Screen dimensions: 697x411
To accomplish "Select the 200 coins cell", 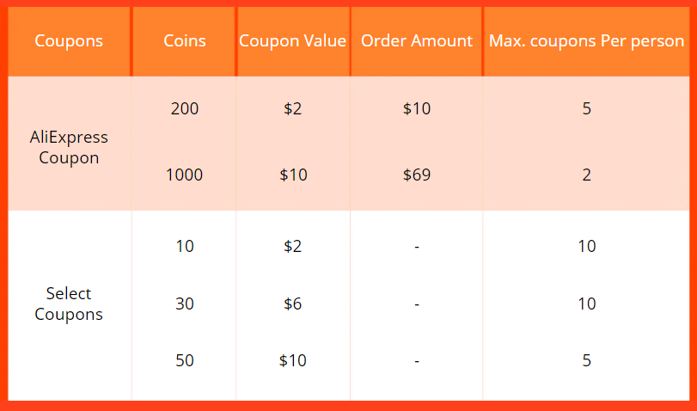I will pyautogui.click(x=185, y=108).
